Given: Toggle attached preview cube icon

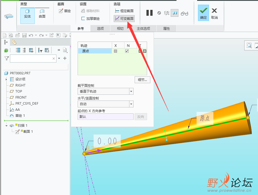Looking at the screenshot, I should click(175, 13).
